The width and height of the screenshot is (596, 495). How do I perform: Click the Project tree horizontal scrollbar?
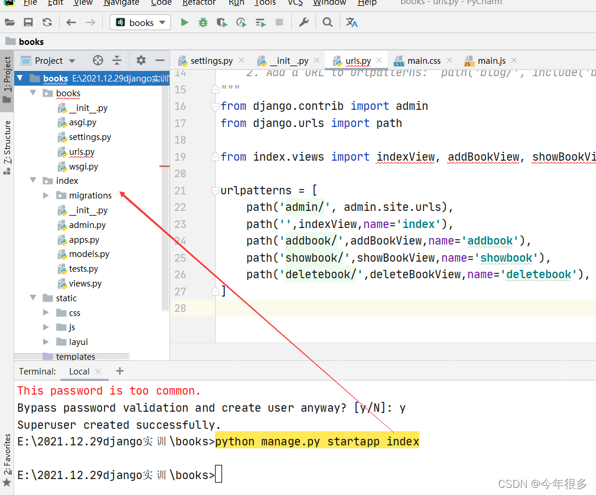coord(72,356)
